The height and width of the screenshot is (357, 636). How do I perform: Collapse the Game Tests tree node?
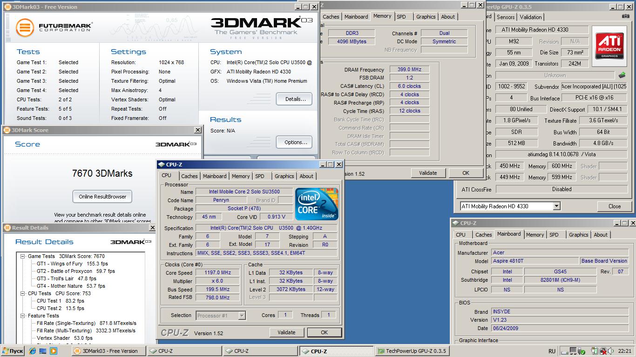pyautogui.click(x=22, y=256)
